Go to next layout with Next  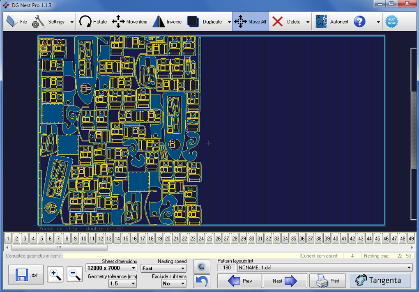tap(285, 281)
